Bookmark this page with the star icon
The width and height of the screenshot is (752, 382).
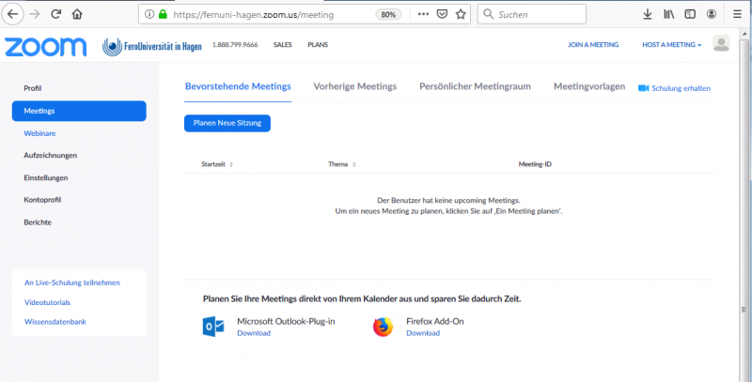pyautogui.click(x=461, y=14)
